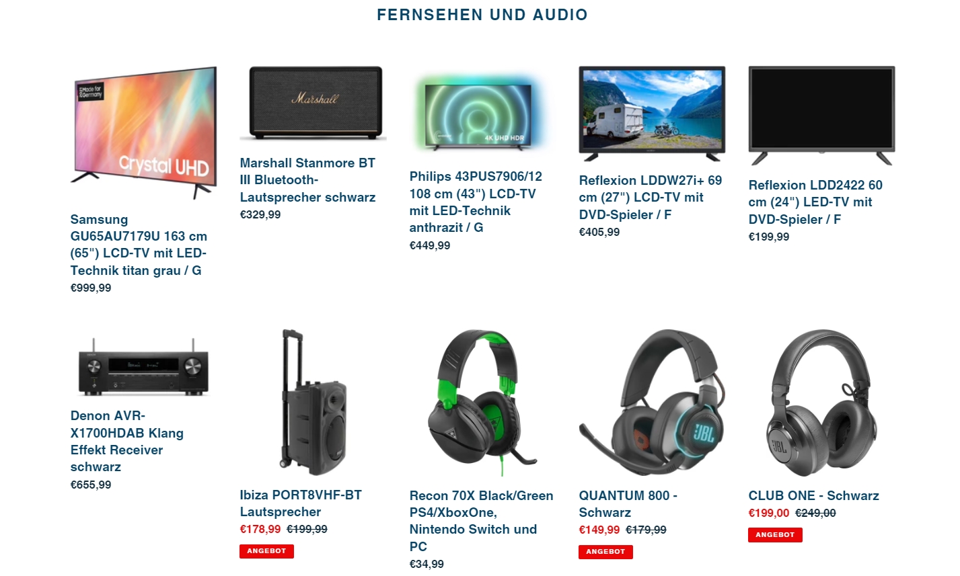Image resolution: width=960 pixels, height=576 pixels.
Task: Click Reflexion LDDW27i+ product title link
Action: (x=651, y=198)
